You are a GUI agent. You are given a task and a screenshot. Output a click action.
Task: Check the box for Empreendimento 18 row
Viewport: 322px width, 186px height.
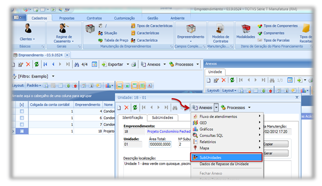[x=22, y=131]
